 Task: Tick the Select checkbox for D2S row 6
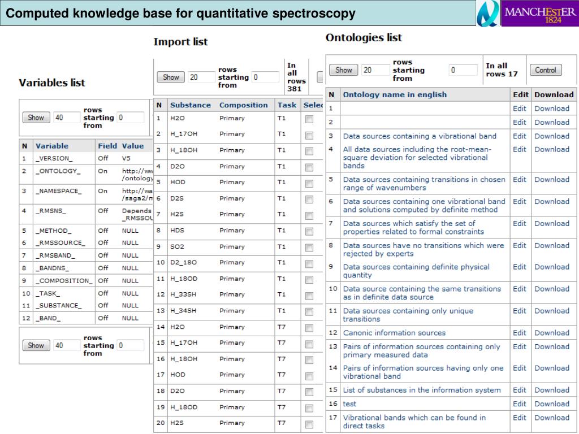coord(309,199)
